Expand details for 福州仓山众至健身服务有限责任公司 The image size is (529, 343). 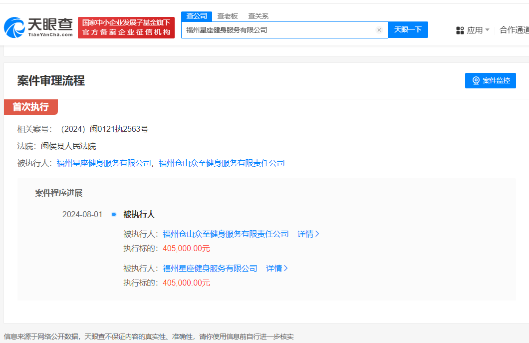[308, 233]
